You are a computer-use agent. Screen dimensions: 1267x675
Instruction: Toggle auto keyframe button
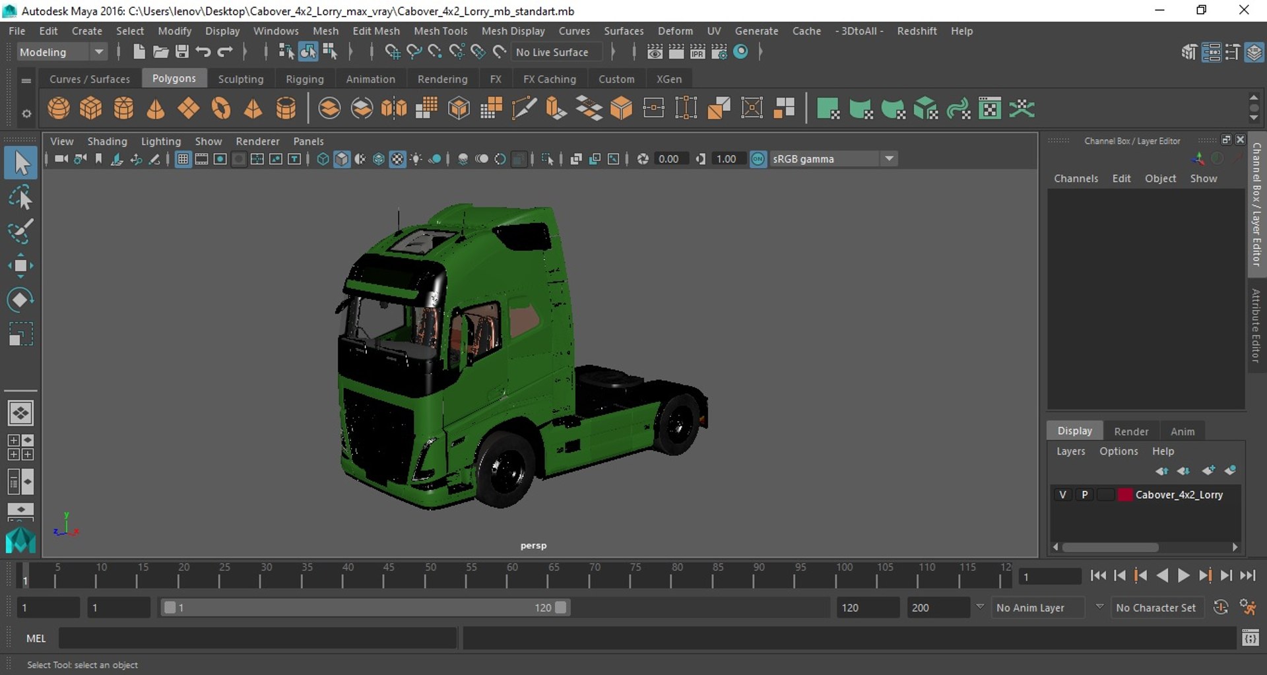1221,608
